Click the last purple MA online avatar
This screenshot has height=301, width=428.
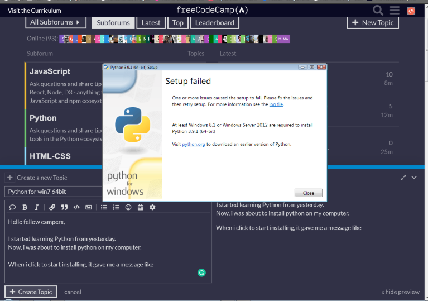click(286, 39)
